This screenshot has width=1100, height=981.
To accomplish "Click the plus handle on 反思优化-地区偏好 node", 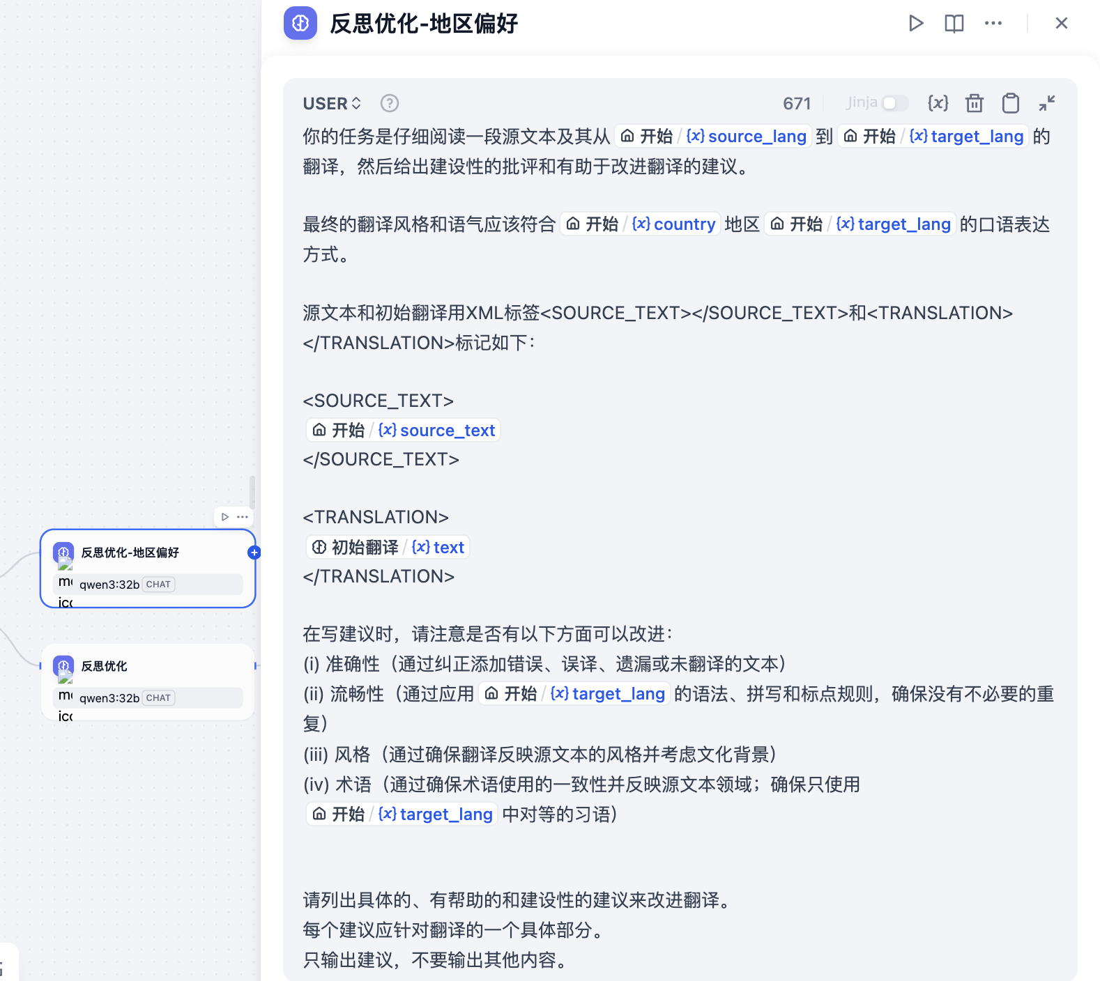I will (254, 553).
